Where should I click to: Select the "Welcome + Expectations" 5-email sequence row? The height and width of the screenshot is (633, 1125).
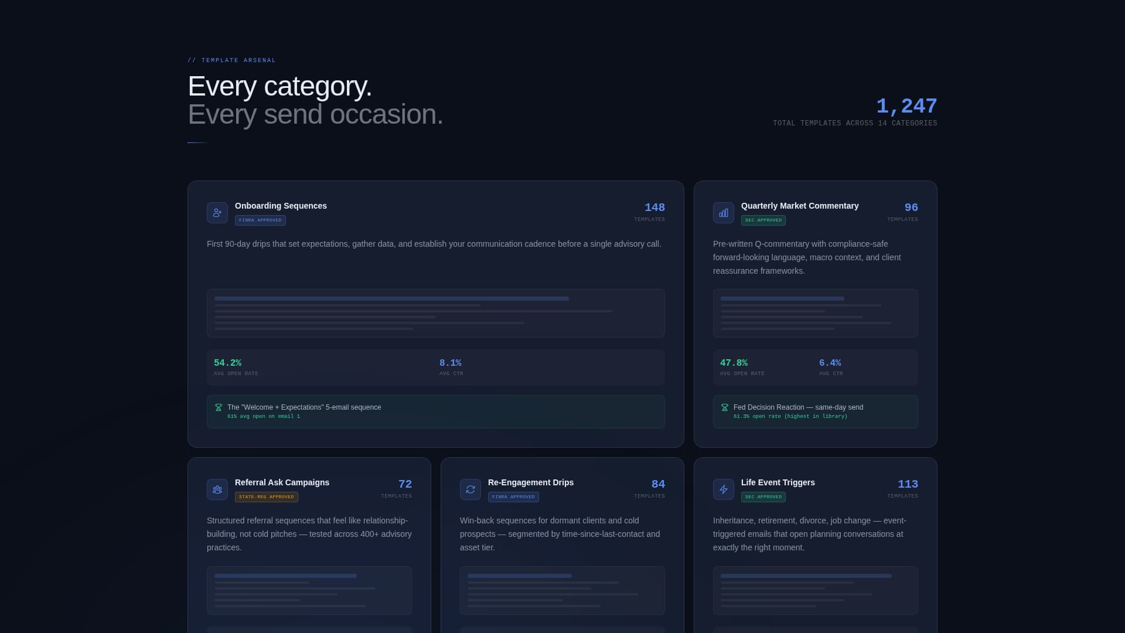(436, 411)
